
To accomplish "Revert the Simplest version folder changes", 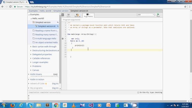I will pyautogui.click(x=58, y=22).
